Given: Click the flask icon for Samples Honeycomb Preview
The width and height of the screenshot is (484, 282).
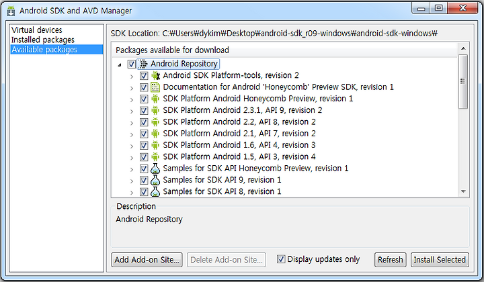Looking at the screenshot, I should point(155,169).
